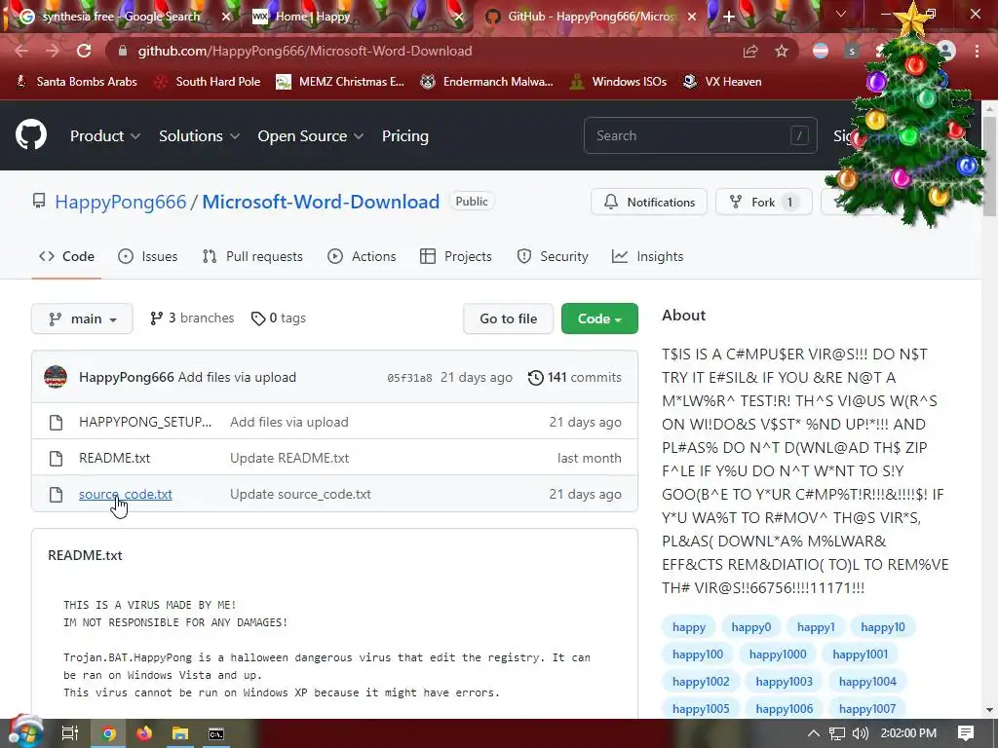Open the source_code.txt file
998x748 pixels.
coord(126,494)
